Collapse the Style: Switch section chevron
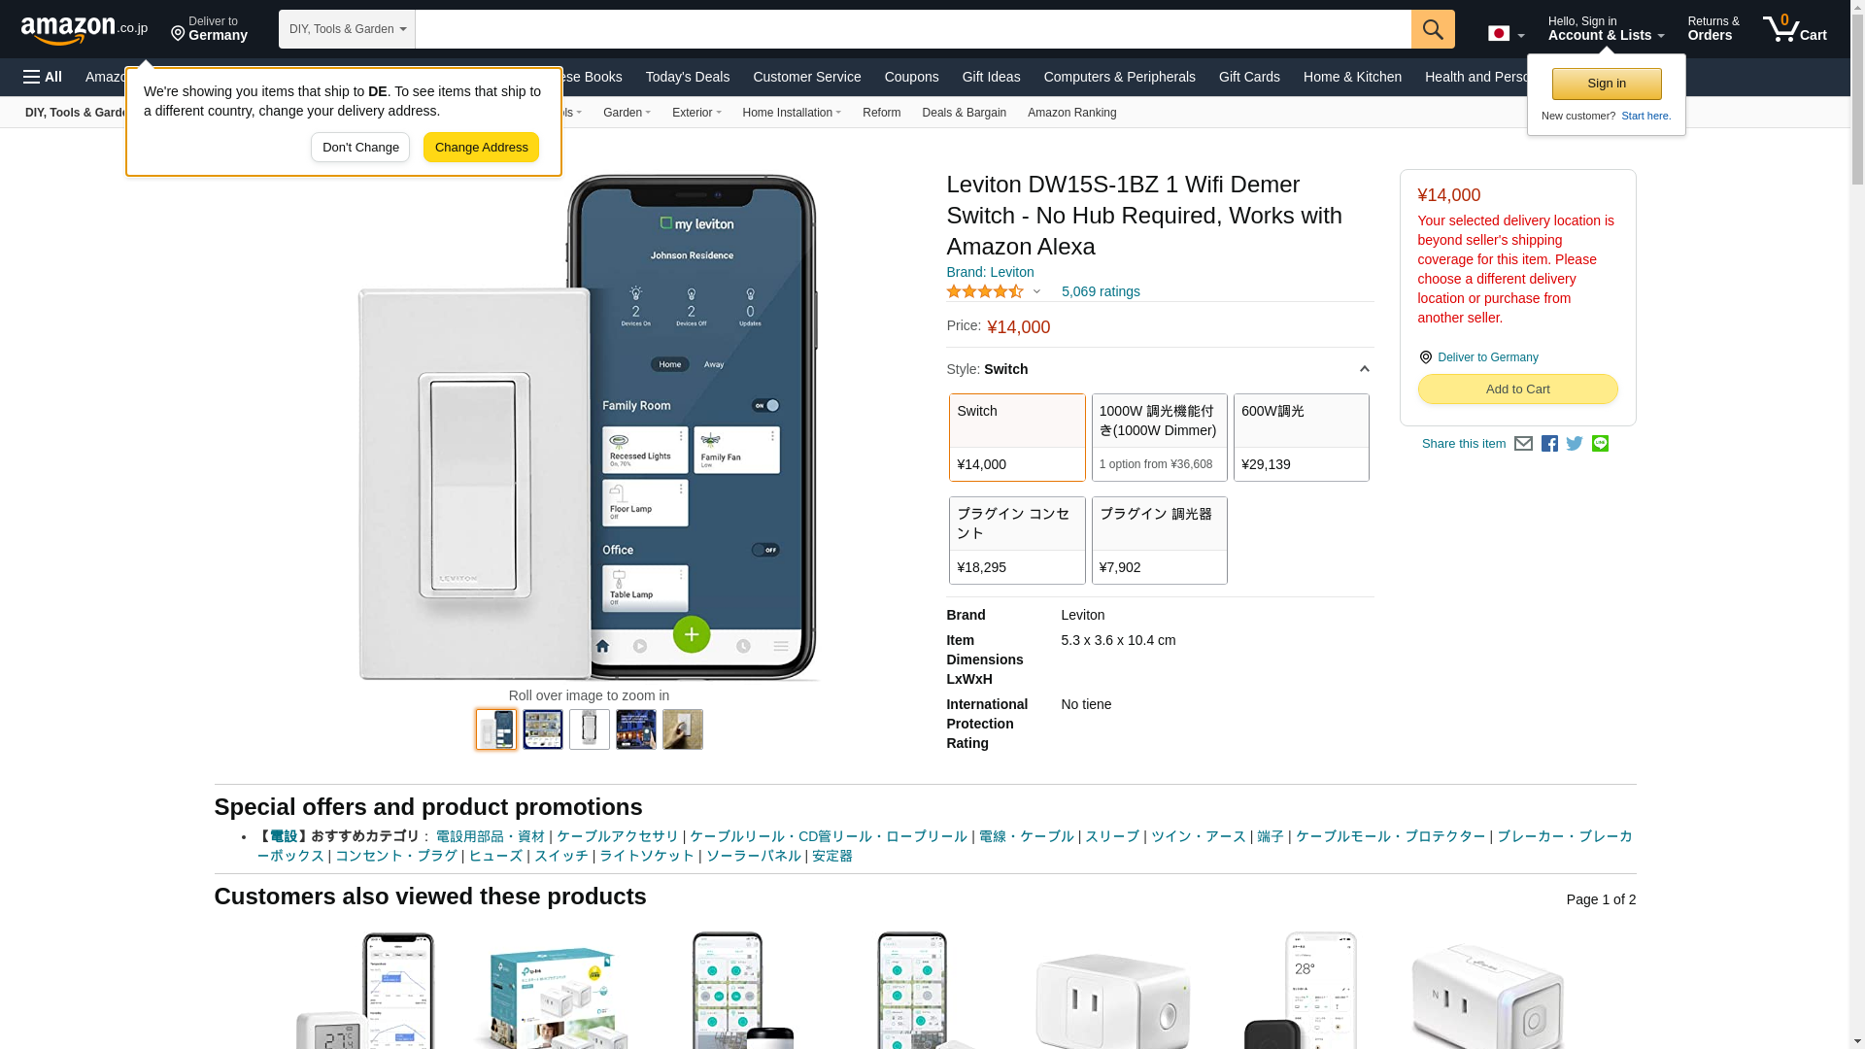Image resolution: width=1865 pixels, height=1049 pixels. click(1364, 369)
